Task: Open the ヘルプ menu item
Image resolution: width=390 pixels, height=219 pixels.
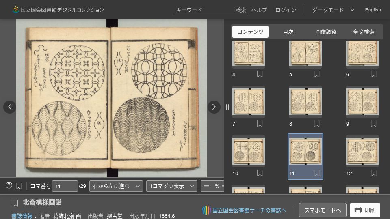Action: click(x=259, y=10)
